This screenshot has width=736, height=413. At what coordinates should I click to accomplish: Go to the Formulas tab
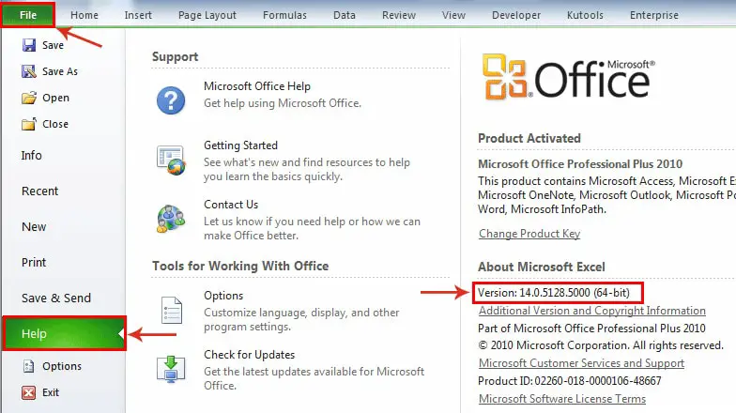pyautogui.click(x=284, y=15)
